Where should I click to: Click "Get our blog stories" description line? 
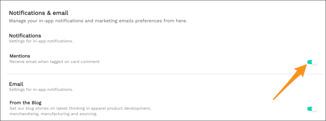(x=80, y=108)
